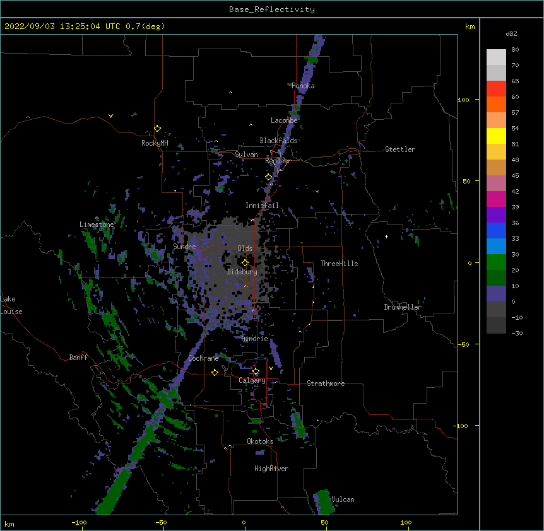Click the Okotoks label

260,441
